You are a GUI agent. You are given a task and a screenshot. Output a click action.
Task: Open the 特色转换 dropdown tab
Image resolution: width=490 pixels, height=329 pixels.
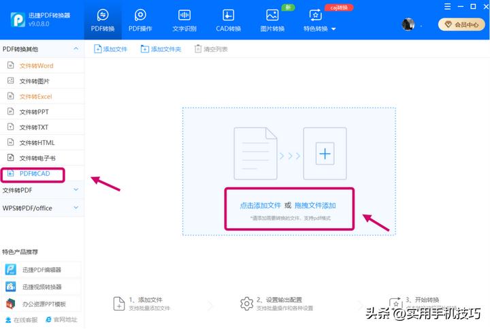319,20
